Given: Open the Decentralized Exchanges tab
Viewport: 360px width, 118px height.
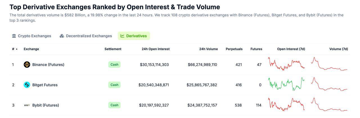Looking at the screenshot, I should click(89, 36).
